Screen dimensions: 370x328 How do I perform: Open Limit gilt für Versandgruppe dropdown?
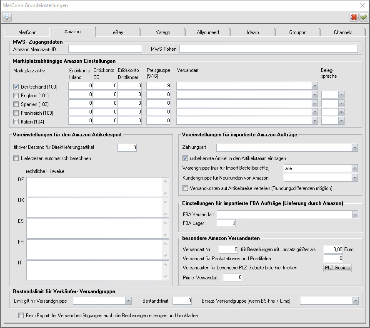(128, 301)
